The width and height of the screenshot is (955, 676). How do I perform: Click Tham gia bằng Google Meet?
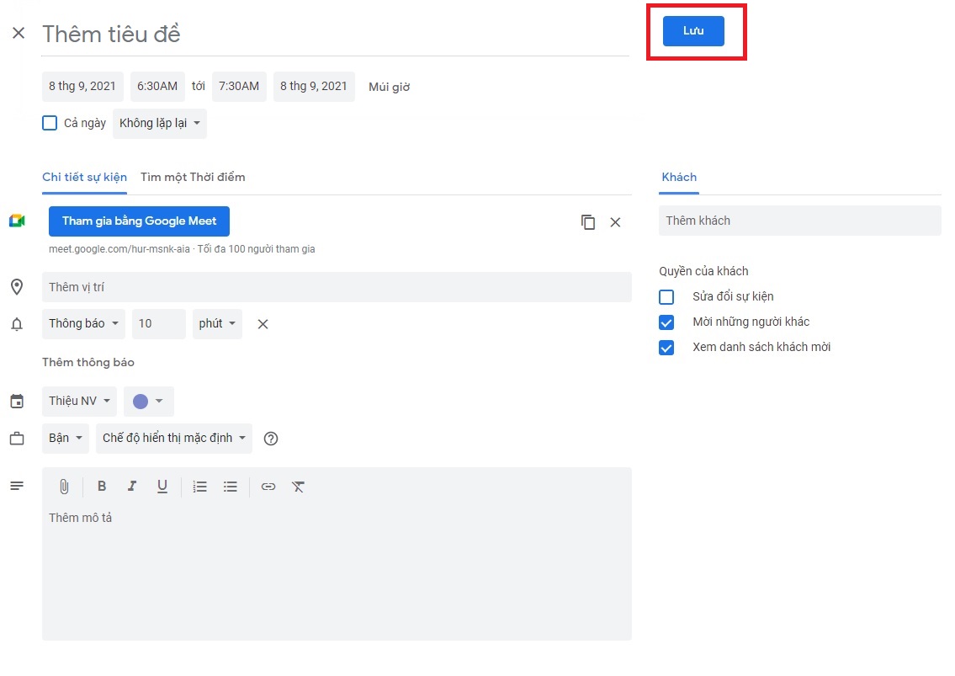[139, 221]
